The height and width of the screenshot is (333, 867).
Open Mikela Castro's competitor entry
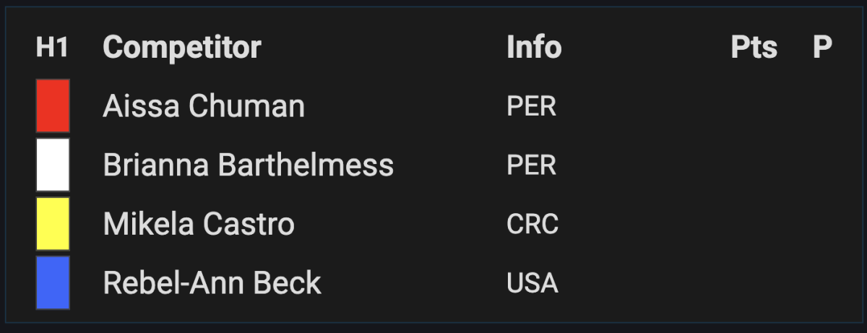(x=199, y=224)
